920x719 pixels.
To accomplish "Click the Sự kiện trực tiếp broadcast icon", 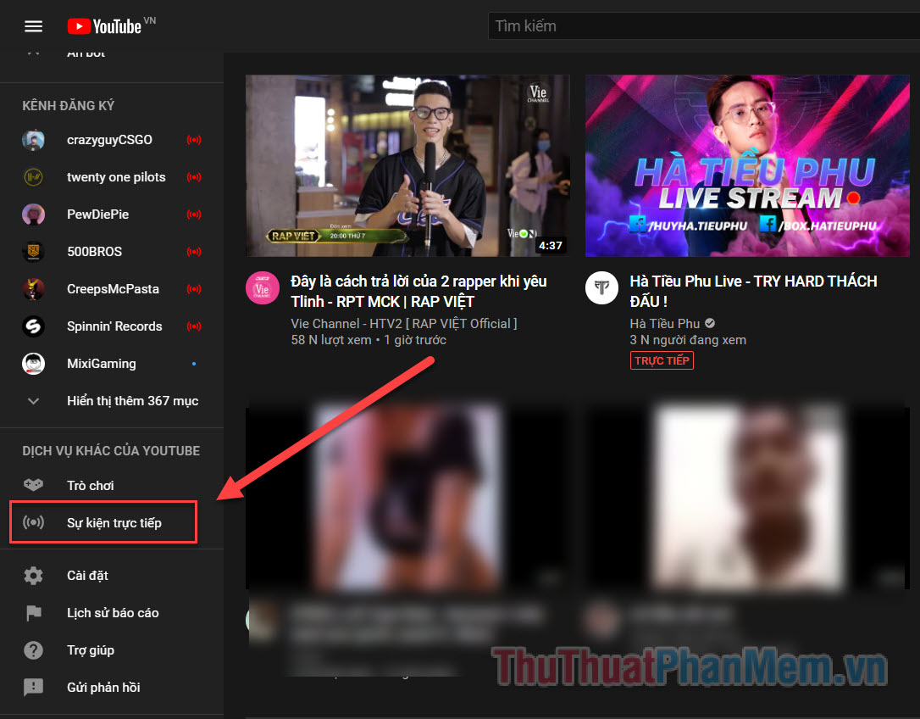I will pos(33,522).
